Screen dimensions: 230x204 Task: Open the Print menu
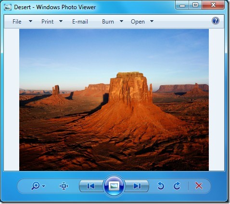click(x=48, y=22)
